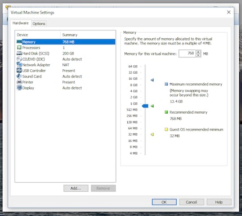Click the green Recommended memory legend square
Viewport: 242px width, 216px height.
[x=166, y=112]
